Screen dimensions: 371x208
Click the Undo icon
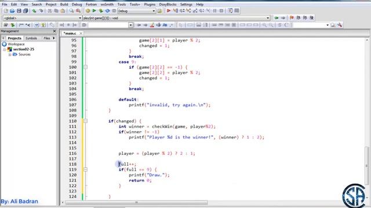tap(34, 11)
